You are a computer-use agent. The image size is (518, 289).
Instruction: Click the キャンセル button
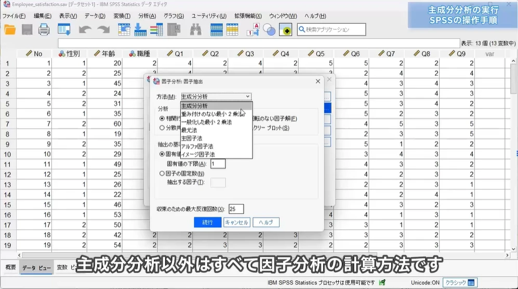click(x=236, y=222)
